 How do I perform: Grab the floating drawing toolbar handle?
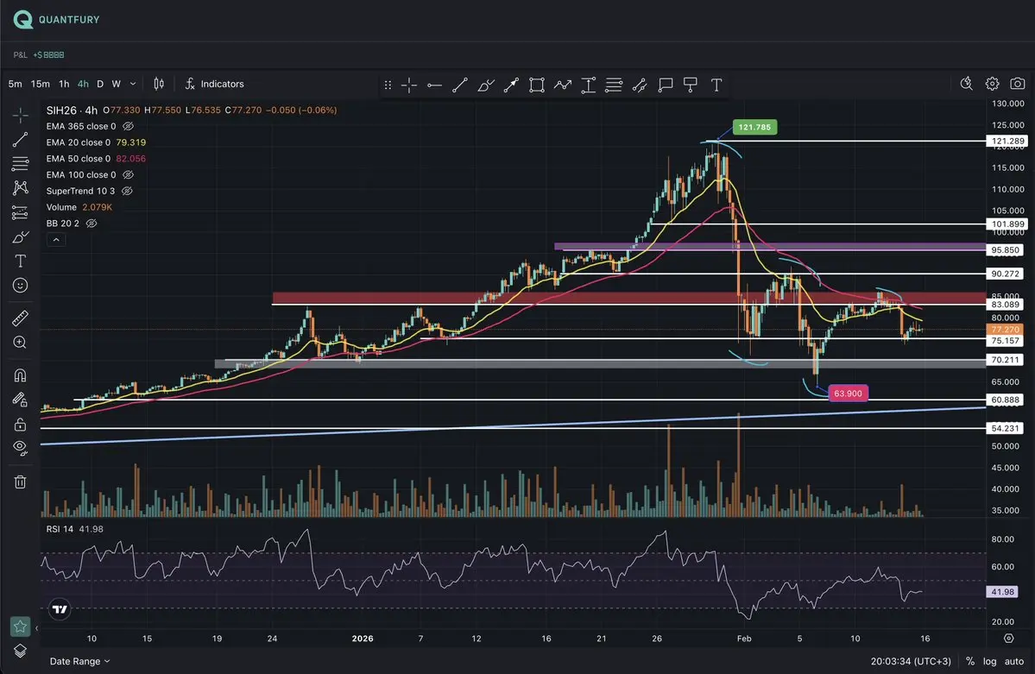pyautogui.click(x=388, y=85)
